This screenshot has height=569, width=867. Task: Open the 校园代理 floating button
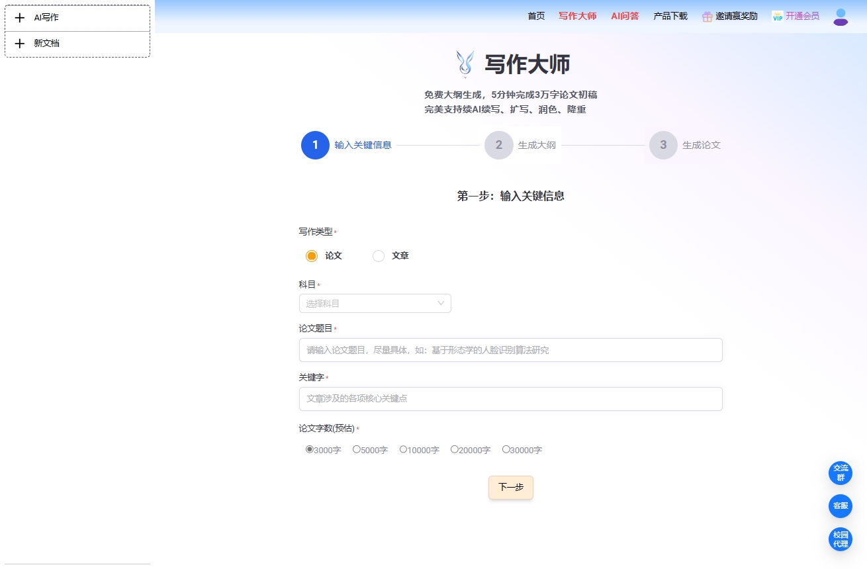[841, 539]
